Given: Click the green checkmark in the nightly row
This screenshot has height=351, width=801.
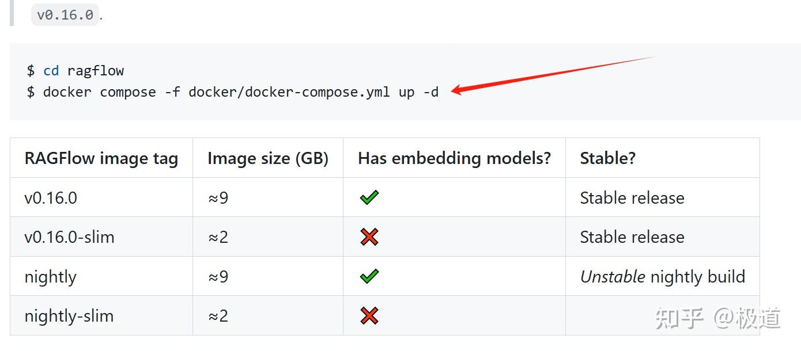Looking at the screenshot, I should (369, 277).
